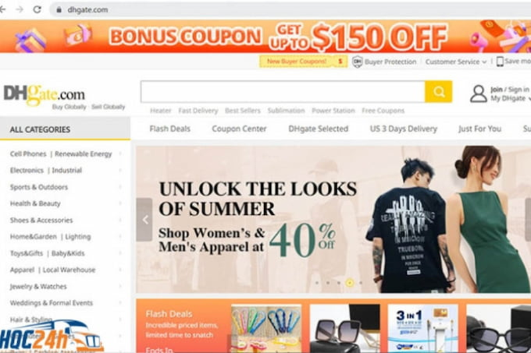
Task: Go forward using the browser arrow
Action: pos(20,9)
